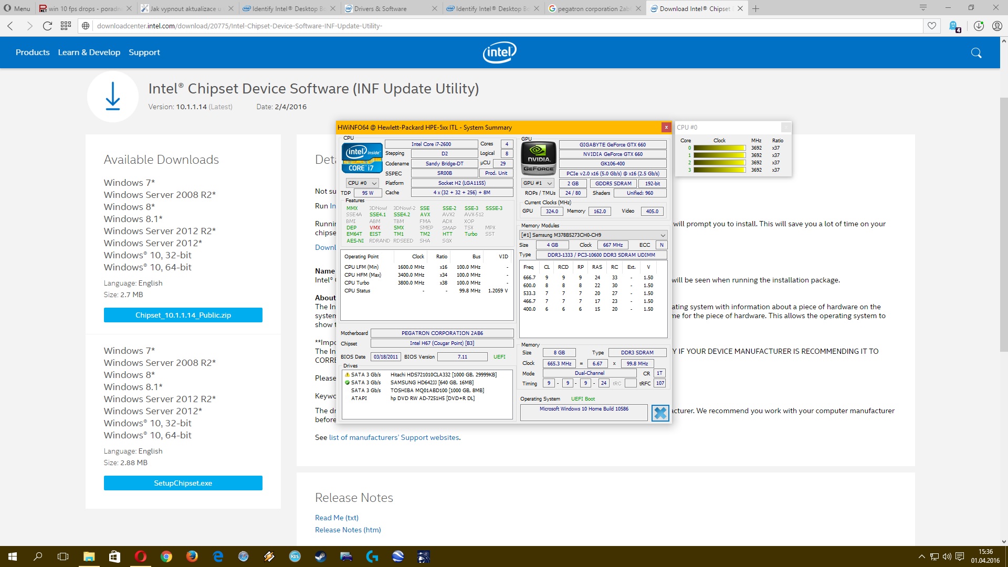Click the Core 0 clock bar
The image size is (1008, 567).
tap(719, 148)
